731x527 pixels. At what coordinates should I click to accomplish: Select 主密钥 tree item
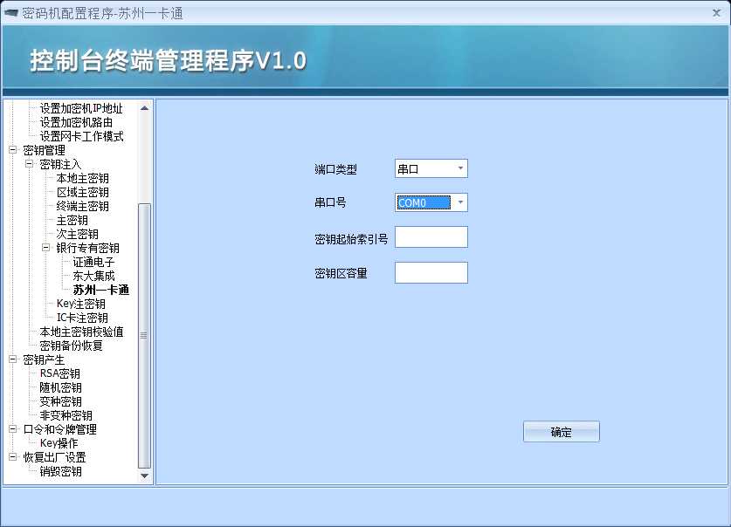[72, 220]
